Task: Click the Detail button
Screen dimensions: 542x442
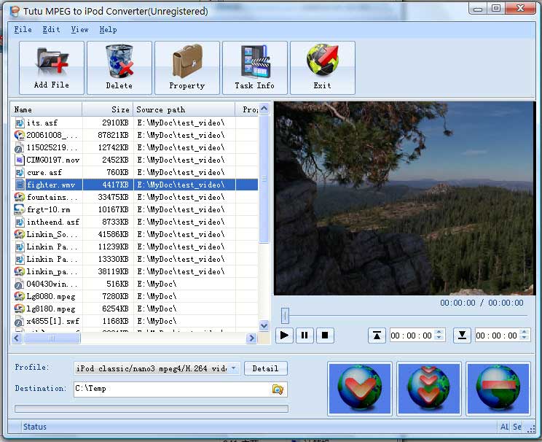Action: [x=265, y=368]
